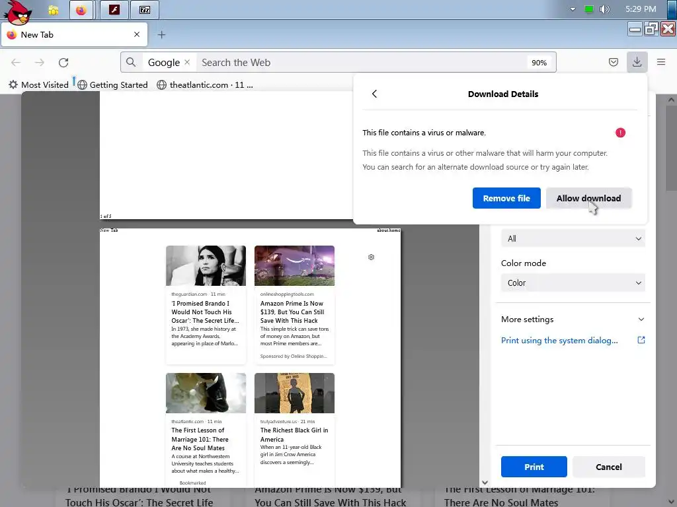Image resolution: width=677 pixels, height=507 pixels.
Task: Close the New Tab tab
Action: [x=137, y=34]
